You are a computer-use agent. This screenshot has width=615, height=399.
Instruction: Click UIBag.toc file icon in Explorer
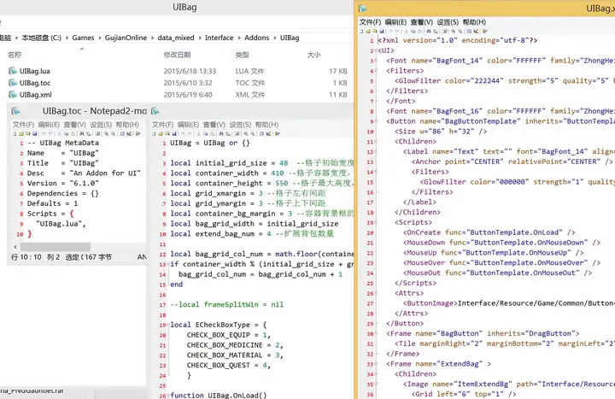click(13, 82)
